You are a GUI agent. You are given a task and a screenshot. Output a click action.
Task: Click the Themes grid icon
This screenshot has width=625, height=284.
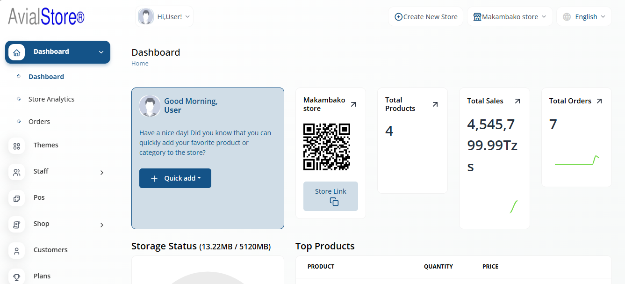[x=17, y=146]
